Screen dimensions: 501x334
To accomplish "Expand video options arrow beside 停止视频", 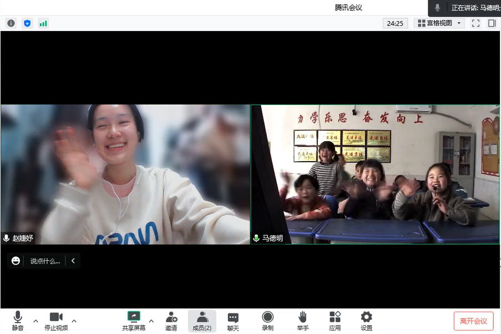I will (x=74, y=321).
